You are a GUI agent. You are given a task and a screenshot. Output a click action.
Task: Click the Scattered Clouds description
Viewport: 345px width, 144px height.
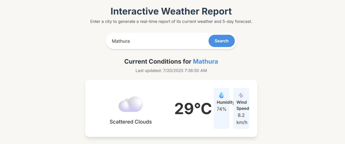tap(131, 122)
